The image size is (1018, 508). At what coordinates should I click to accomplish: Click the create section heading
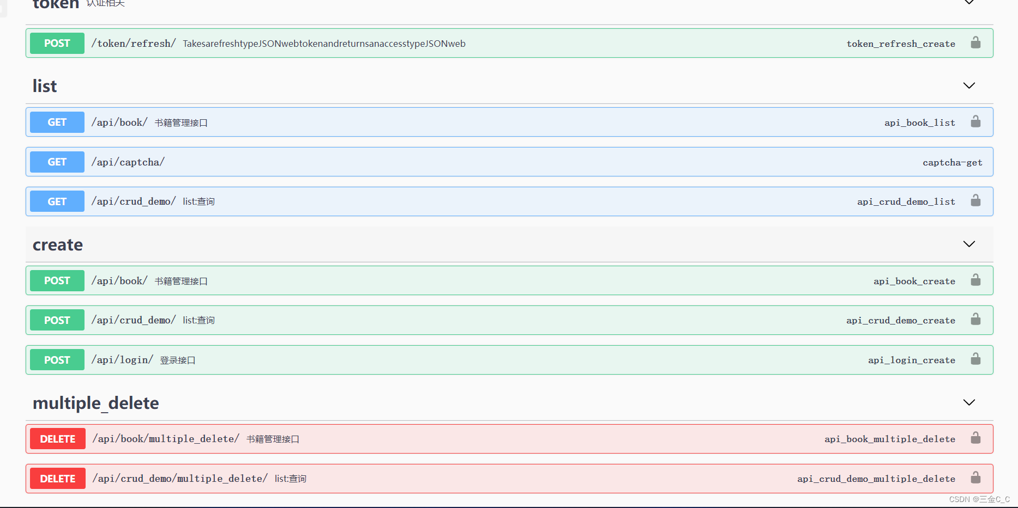58,244
